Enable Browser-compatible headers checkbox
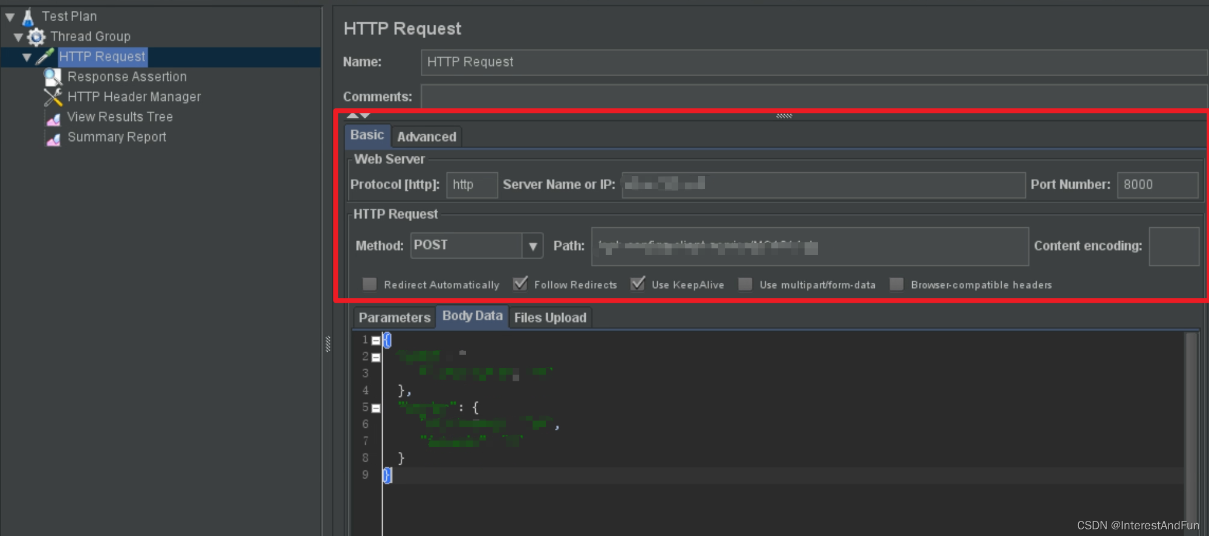This screenshot has width=1209, height=536. tap(896, 284)
